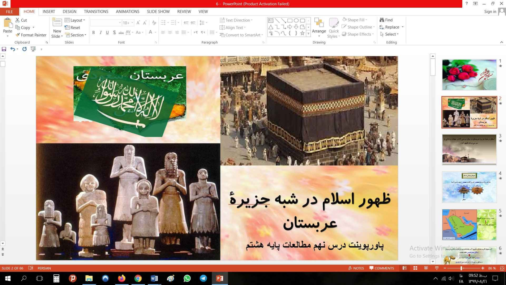
Task: Click the Format Painter tool
Action: pos(31,35)
